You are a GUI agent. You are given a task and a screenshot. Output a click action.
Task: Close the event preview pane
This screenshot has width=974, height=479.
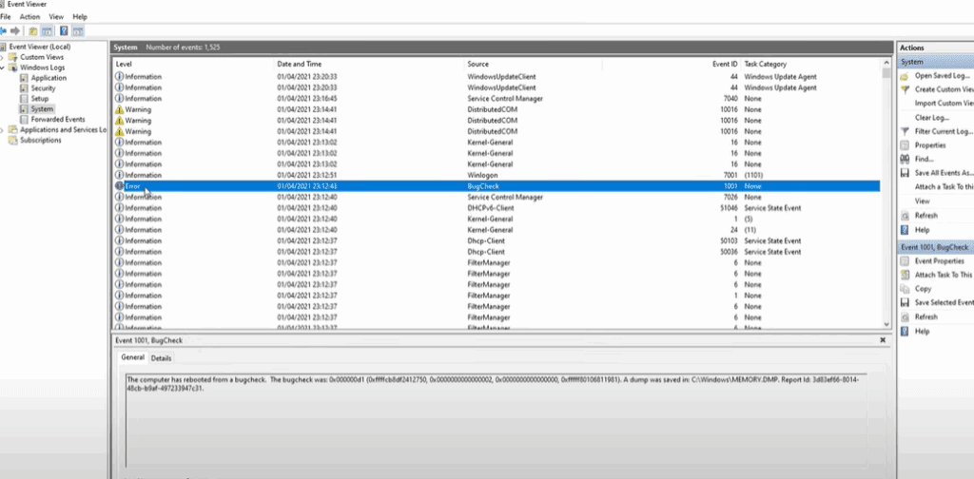pos(883,338)
